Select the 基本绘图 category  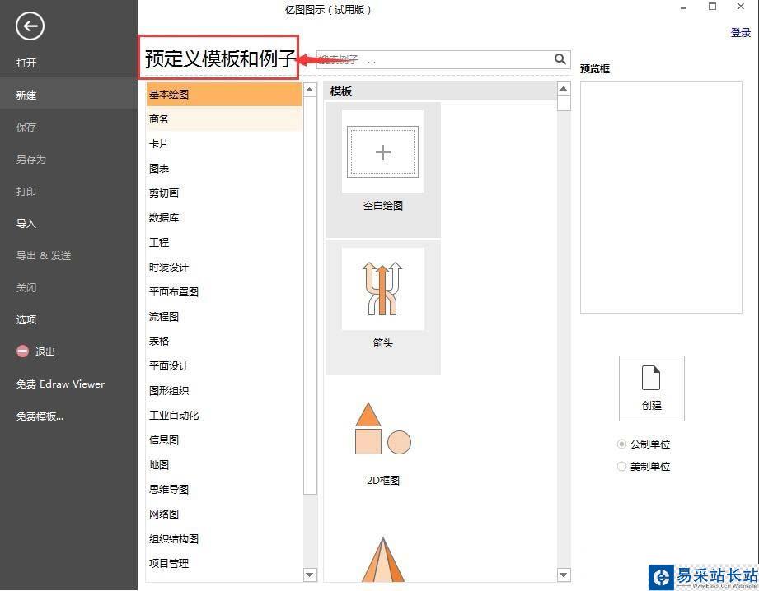tap(225, 95)
